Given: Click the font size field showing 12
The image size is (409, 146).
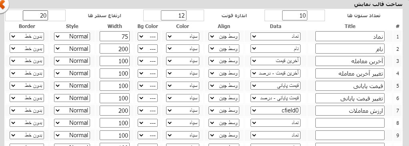Looking at the screenshot, I should pyautogui.click(x=173, y=16).
